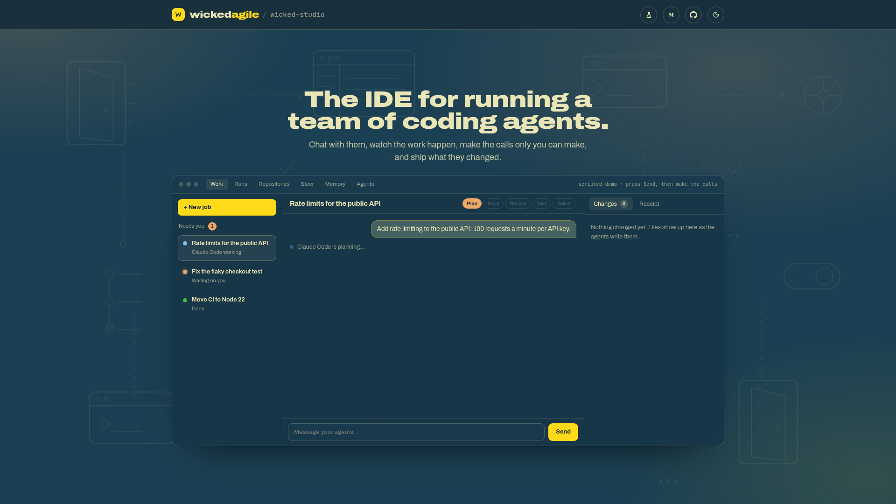This screenshot has height=504, width=896.
Task: Click the yellow W wickedagile logo icon
Action: pyautogui.click(x=178, y=14)
